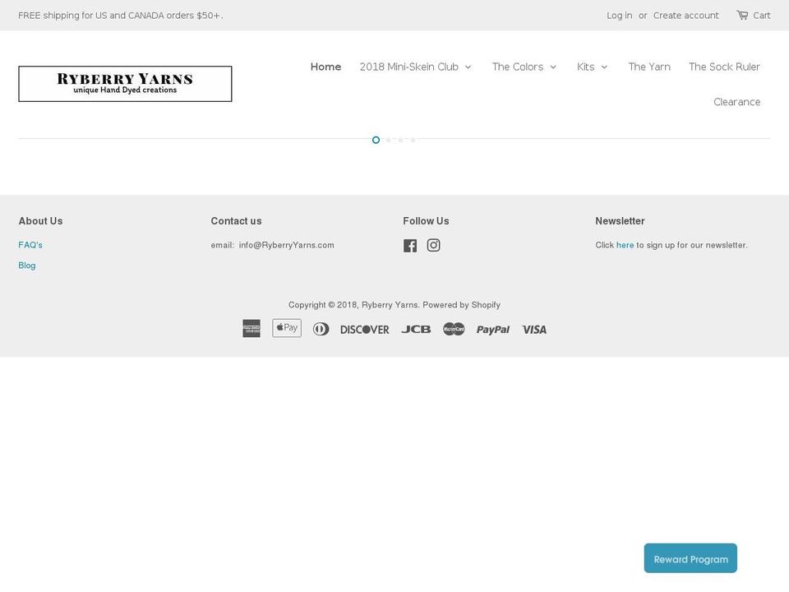This screenshot has height=592, width=789.
Task: Click the Log in link
Action: [620, 15]
